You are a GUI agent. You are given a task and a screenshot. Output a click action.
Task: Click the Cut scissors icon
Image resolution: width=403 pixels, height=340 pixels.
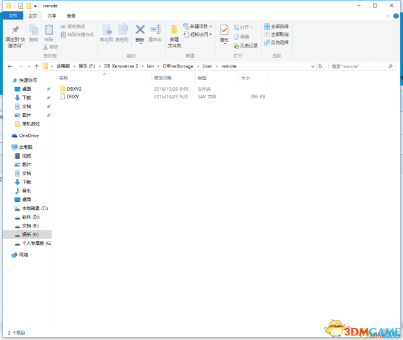point(45,47)
